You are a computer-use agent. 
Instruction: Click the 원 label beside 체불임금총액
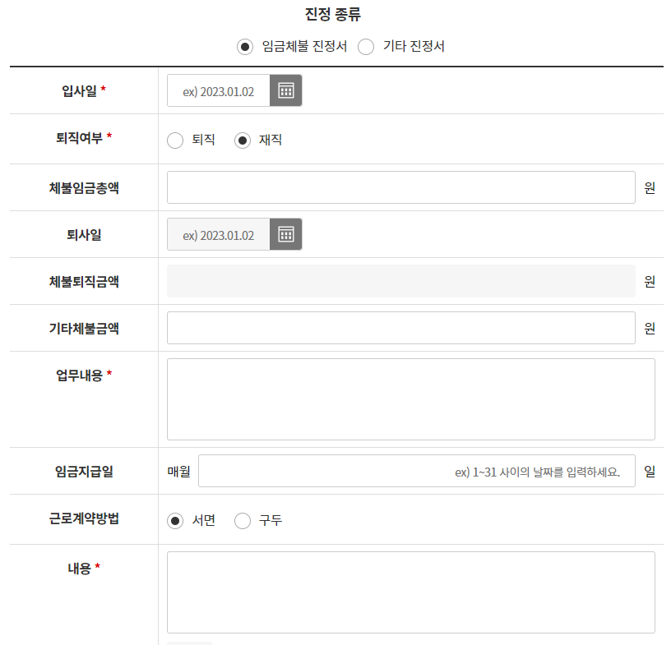pos(651,187)
